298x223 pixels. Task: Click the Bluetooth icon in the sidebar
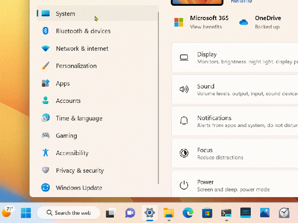click(x=45, y=31)
